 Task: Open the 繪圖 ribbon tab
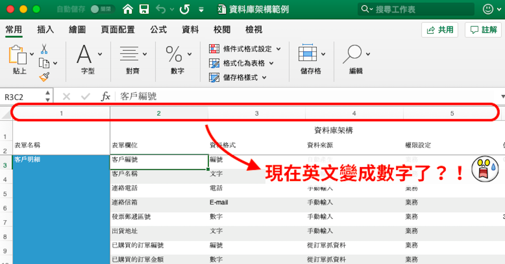[x=77, y=29]
